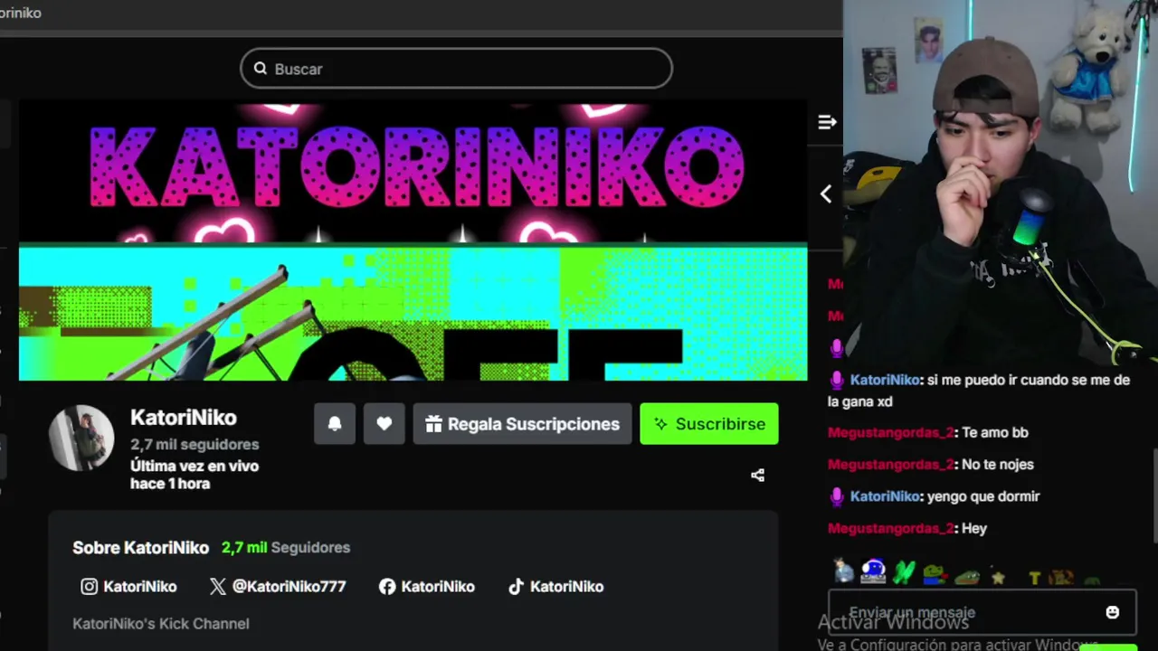Click the Enviar un mensaje chat field
Viewport: 1158px width, 651px height.
tap(982, 612)
